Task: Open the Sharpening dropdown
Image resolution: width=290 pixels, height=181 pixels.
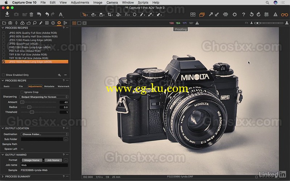Action: (44, 97)
